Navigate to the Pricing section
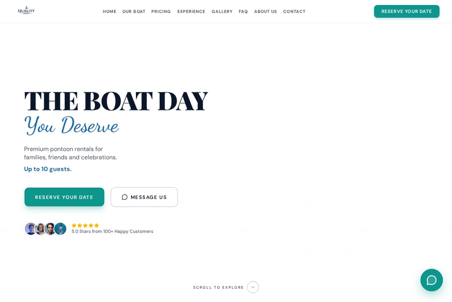Screen dimensions: 452x302 click(x=161, y=12)
